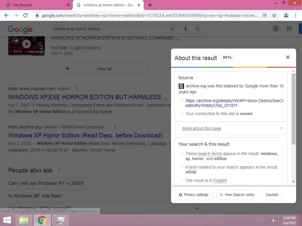This screenshot has width=302, height=226.
Task: Clear the search box text
Action: tap(172, 29)
